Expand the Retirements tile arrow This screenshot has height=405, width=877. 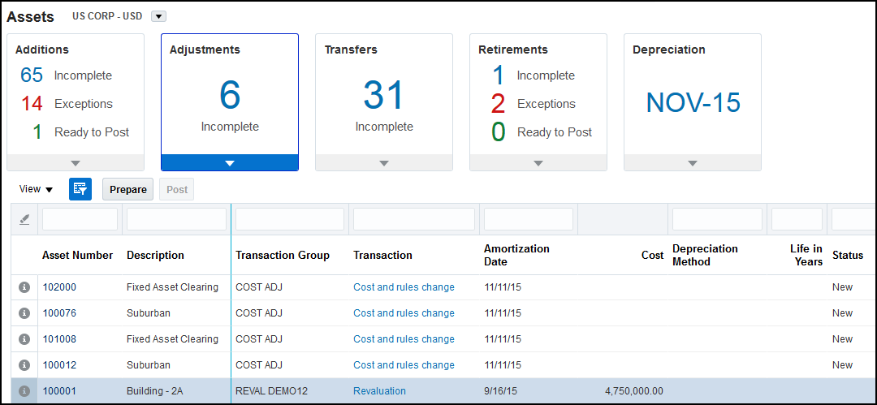(x=538, y=163)
